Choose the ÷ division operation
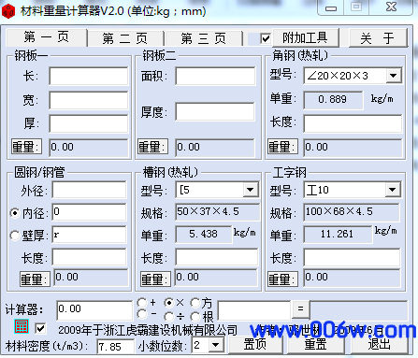This screenshot has height=358, width=418. (x=168, y=317)
